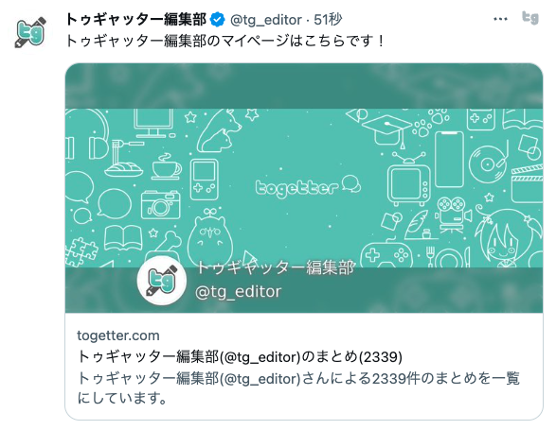Screen dimensions: 556x430
Task: Click the togetter logo in banner
Action: [x=308, y=186]
